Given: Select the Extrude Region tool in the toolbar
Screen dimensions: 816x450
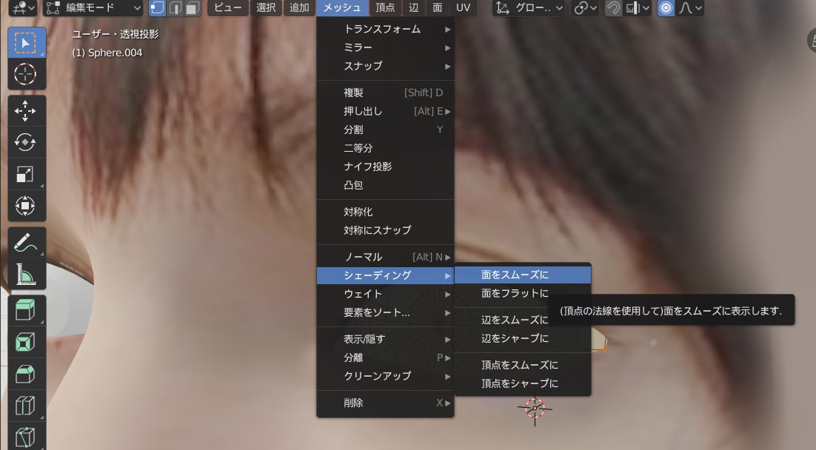Looking at the screenshot, I should point(26,311).
